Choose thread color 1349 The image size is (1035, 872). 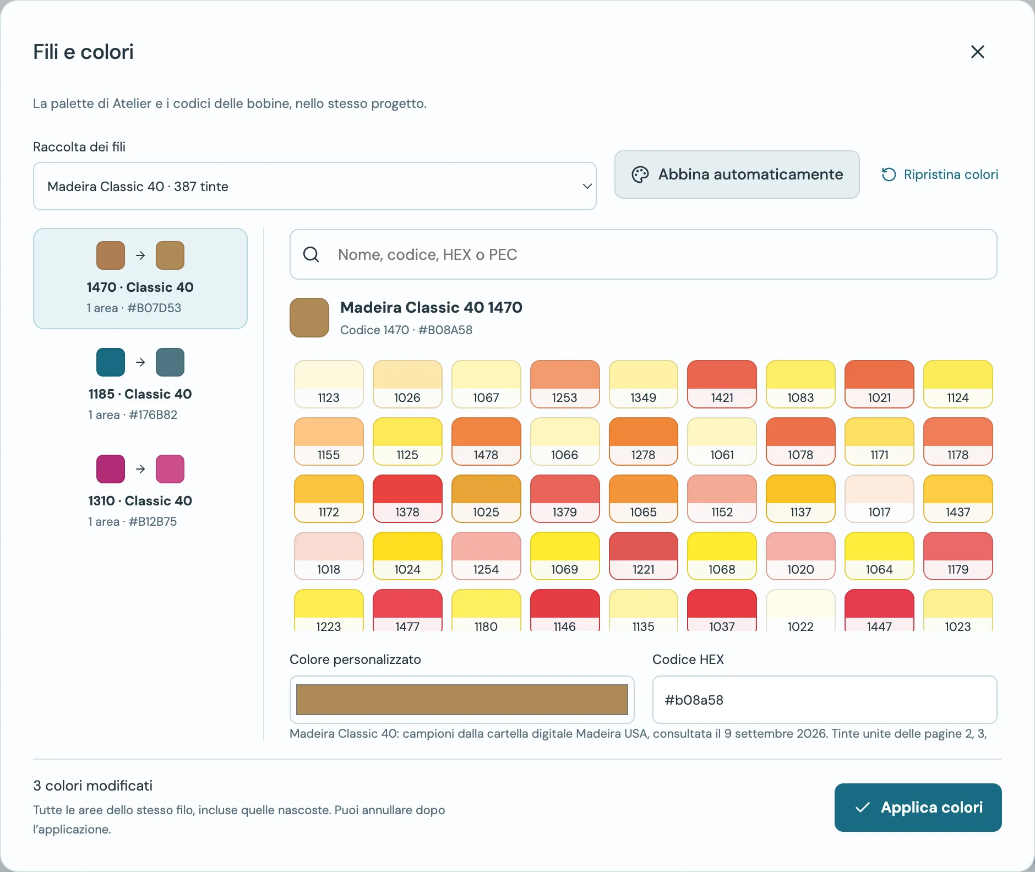(644, 384)
